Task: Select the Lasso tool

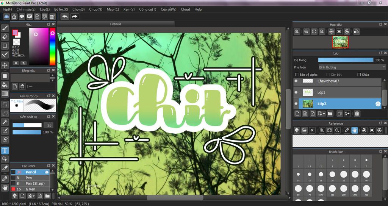Action: pyautogui.click(x=5, y=113)
